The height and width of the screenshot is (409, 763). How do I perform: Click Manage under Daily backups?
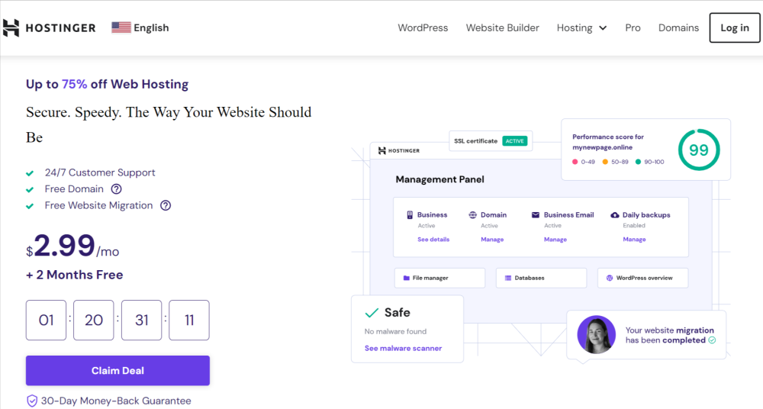634,240
